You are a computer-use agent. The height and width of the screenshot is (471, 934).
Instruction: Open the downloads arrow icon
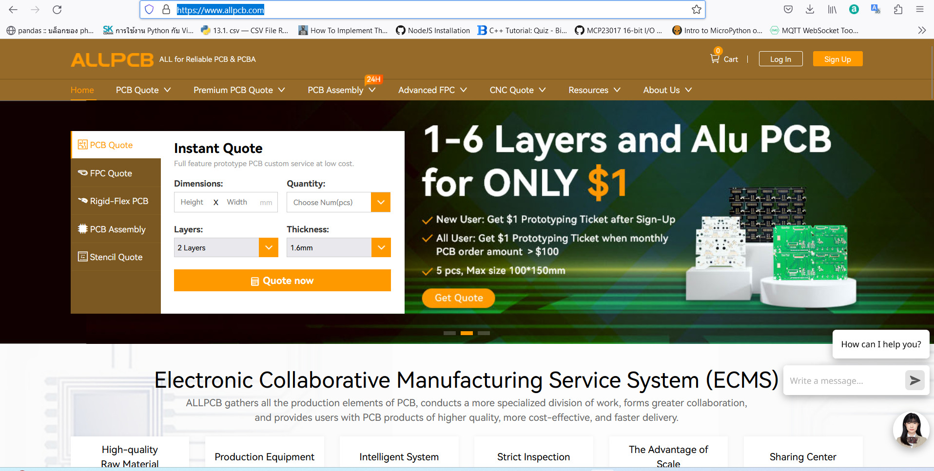click(x=810, y=9)
